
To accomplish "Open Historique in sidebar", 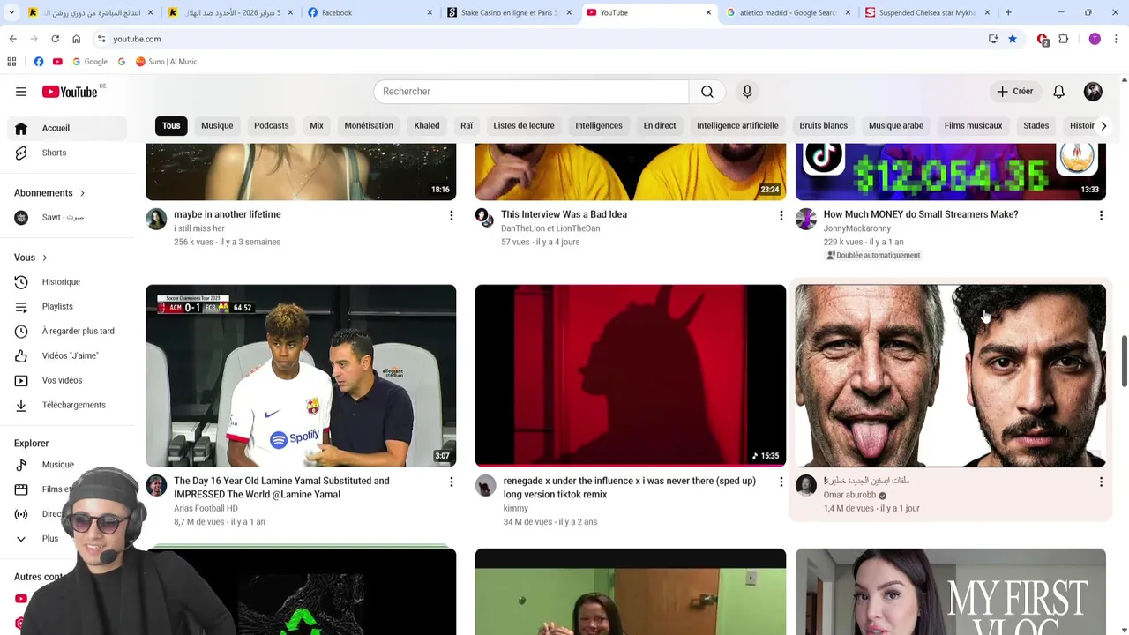I will (68, 282).
